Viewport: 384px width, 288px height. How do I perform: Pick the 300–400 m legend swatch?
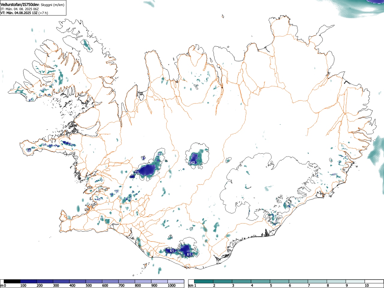pos(61,281)
